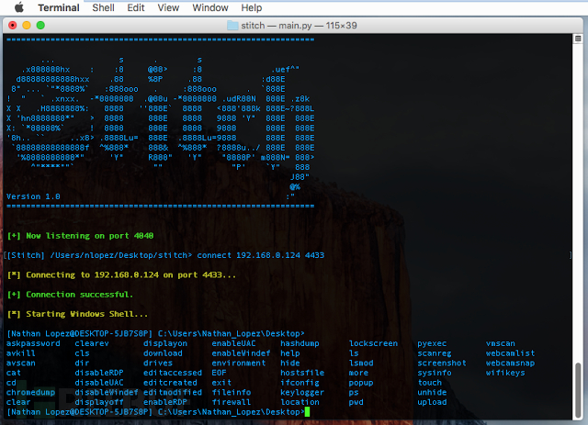Image resolution: width=588 pixels, height=425 pixels.
Task: Open the Terminal application menu
Action: tap(59, 7)
